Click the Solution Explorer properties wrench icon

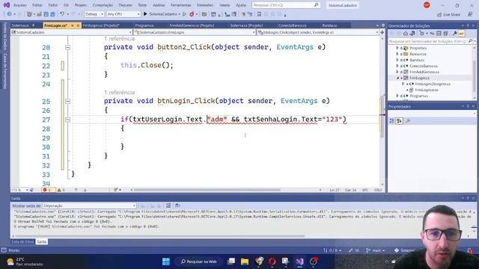click(455, 34)
